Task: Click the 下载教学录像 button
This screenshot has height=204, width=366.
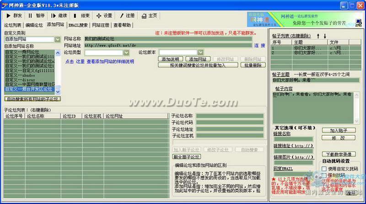Action: (339, 154)
